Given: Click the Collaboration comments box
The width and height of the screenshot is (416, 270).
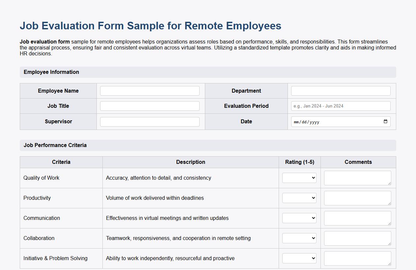Looking at the screenshot, I should 357,238.
